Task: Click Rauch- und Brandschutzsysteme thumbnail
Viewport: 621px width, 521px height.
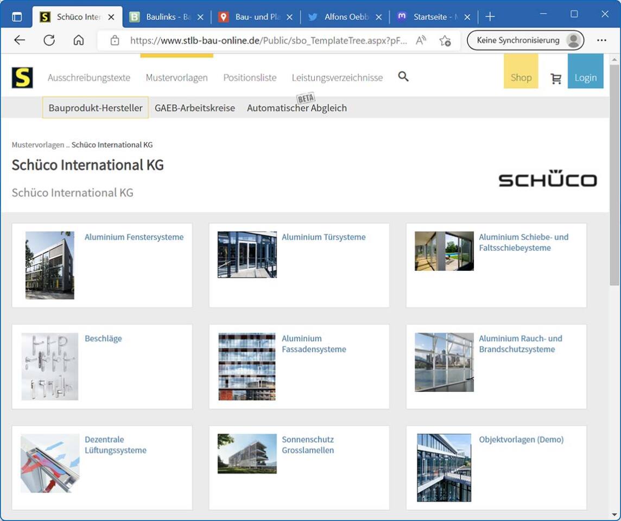Action: [x=444, y=362]
